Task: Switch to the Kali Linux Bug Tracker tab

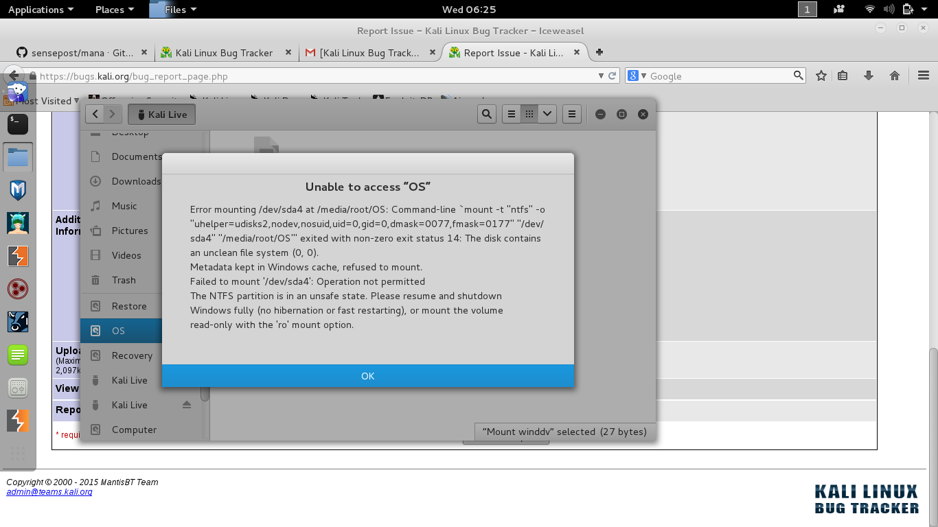Action: tap(226, 53)
